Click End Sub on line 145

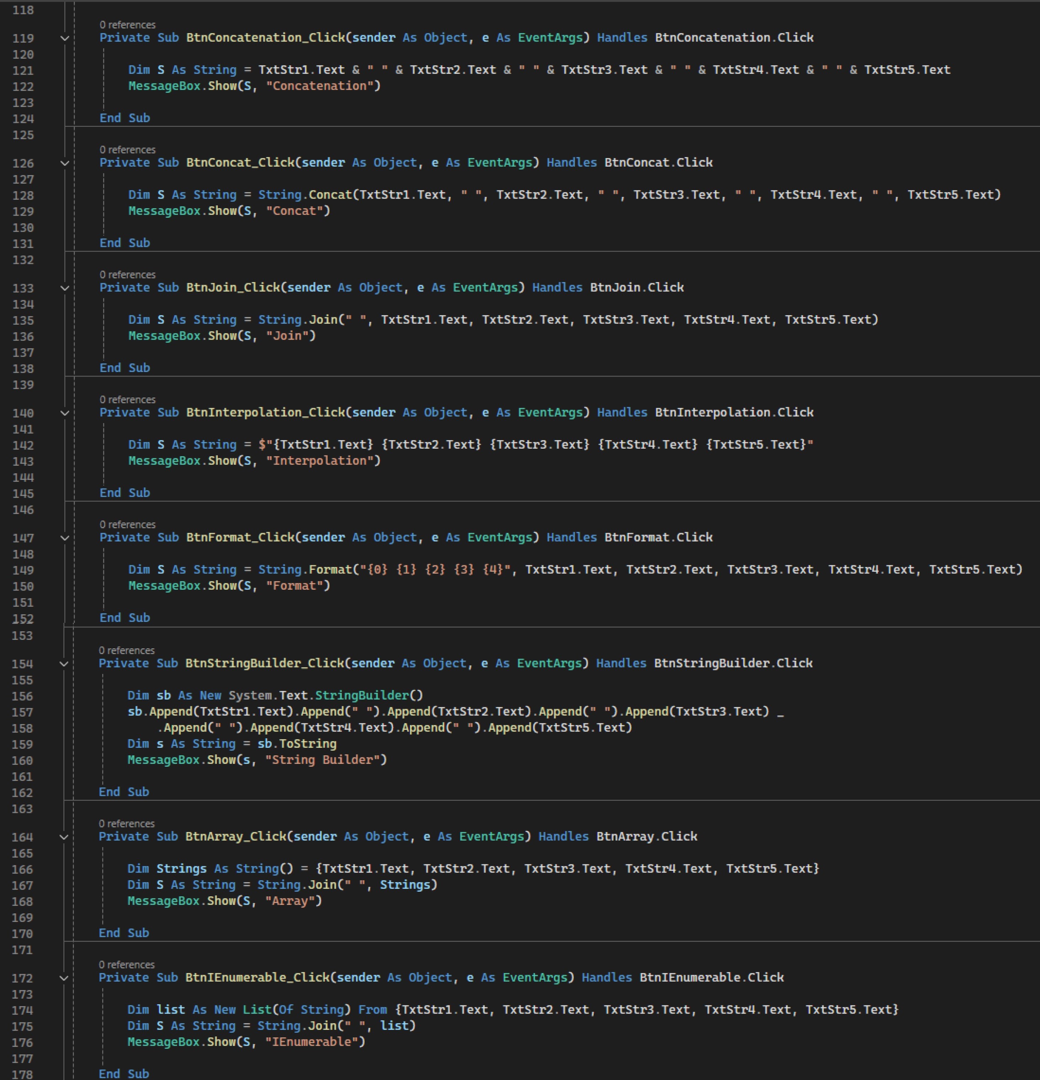[x=125, y=493]
